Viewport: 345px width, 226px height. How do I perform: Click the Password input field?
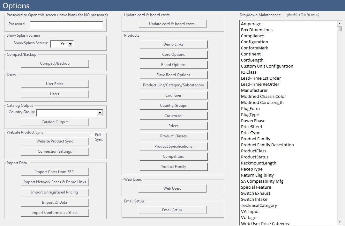[66, 25]
